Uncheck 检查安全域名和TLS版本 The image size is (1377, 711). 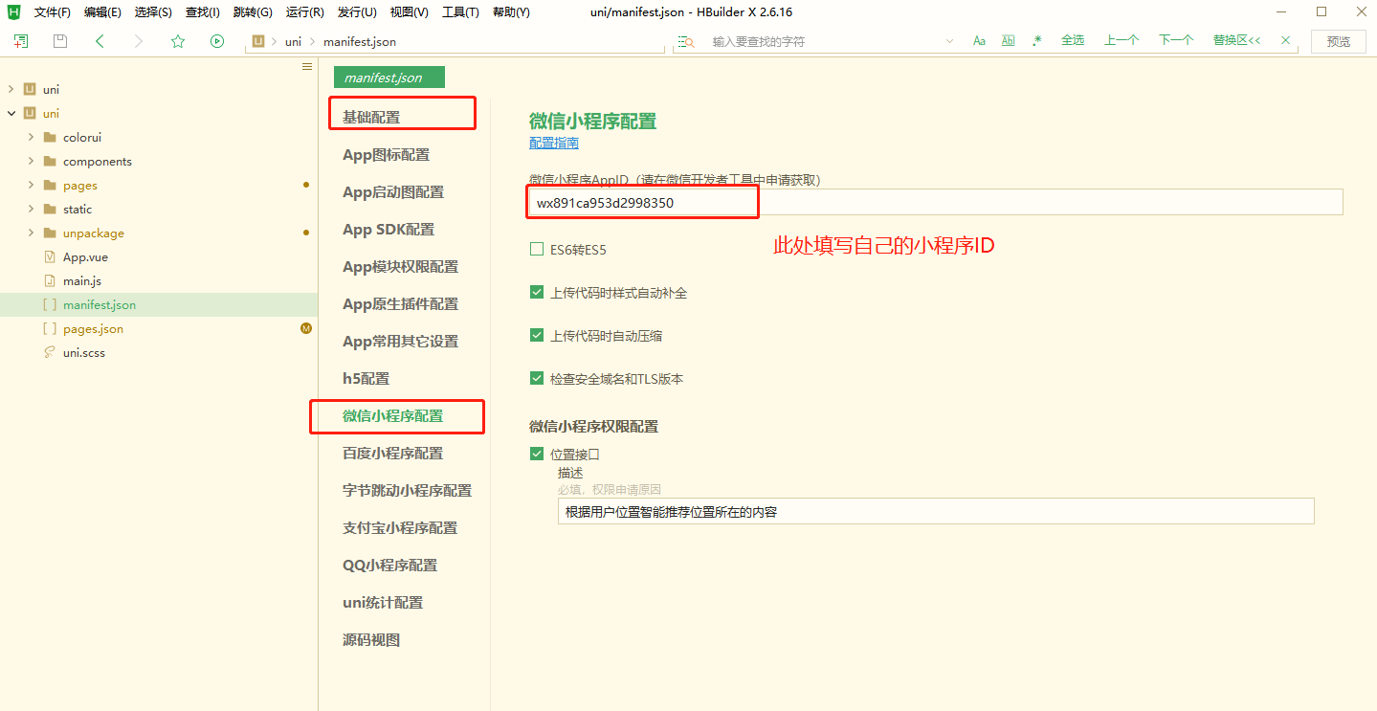[537, 378]
